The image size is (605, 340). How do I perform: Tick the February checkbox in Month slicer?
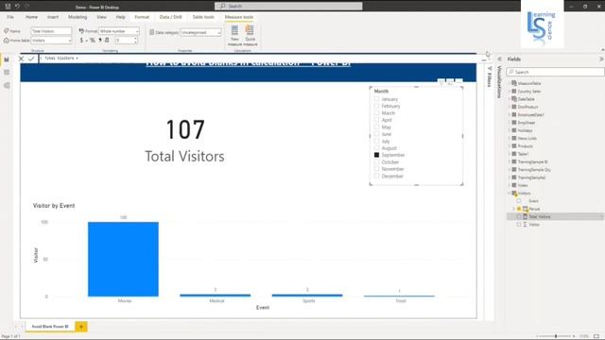coord(376,106)
